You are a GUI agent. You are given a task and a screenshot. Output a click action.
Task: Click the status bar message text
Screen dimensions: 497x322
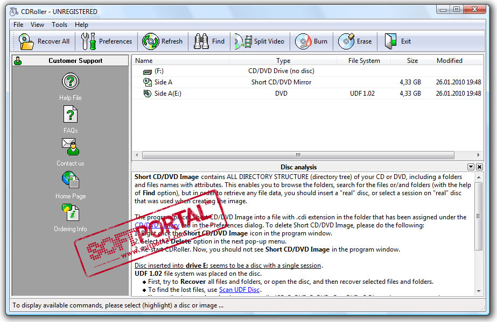[118, 305]
